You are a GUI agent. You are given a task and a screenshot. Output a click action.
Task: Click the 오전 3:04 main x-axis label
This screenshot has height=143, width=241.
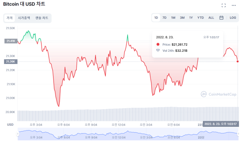(146, 125)
